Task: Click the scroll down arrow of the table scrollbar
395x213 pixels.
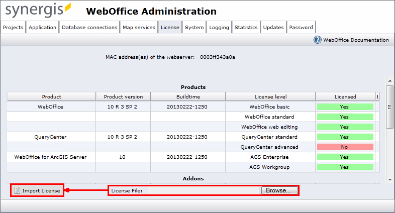Action: point(390,179)
